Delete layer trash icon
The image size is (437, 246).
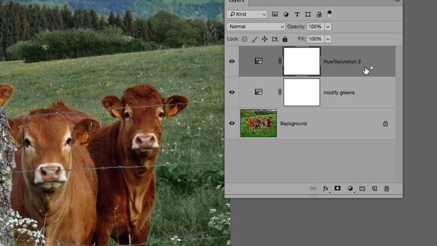tap(386, 189)
